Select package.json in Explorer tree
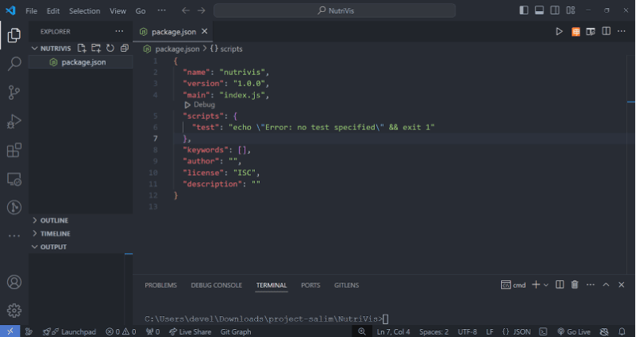The width and height of the screenshot is (636, 337). tap(81, 62)
